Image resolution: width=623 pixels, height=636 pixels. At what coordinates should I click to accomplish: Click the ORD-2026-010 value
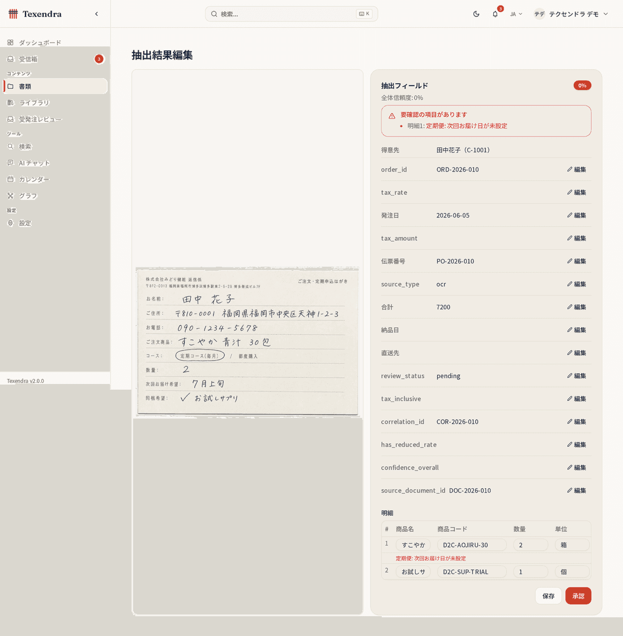458,169
